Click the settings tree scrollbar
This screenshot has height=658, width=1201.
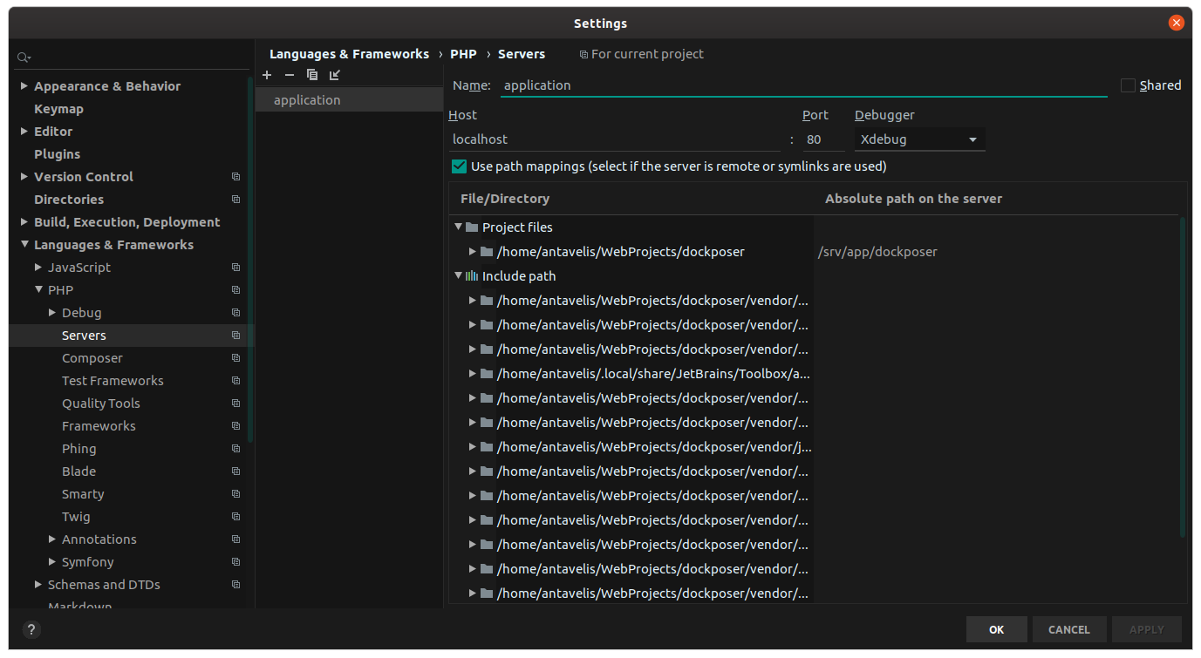[x=250, y=260]
